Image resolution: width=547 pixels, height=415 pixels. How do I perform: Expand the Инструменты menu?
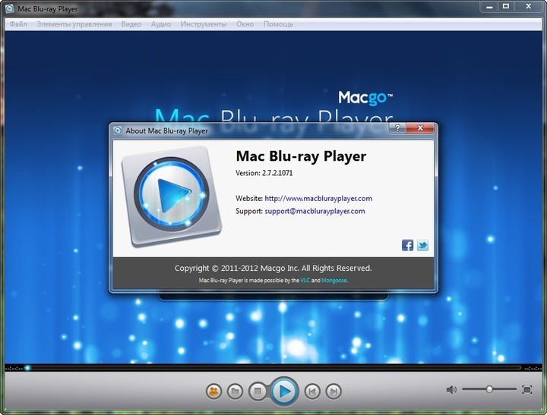coord(204,24)
